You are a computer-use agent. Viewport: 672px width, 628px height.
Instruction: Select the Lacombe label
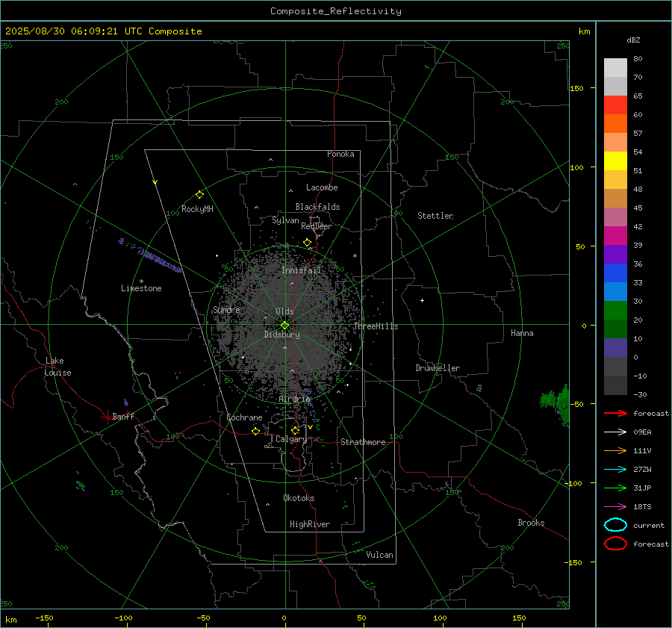coord(322,187)
